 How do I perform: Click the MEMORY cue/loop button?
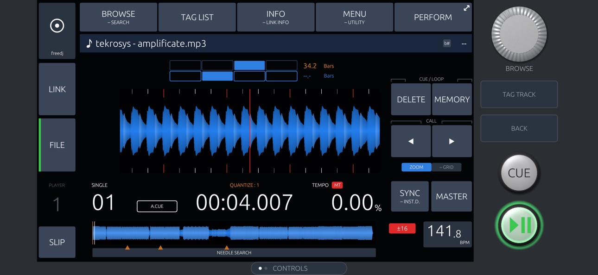[x=452, y=99]
